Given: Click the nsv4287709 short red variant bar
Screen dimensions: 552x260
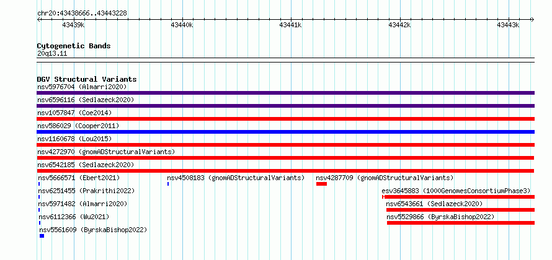Looking at the screenshot, I should pos(321,184).
